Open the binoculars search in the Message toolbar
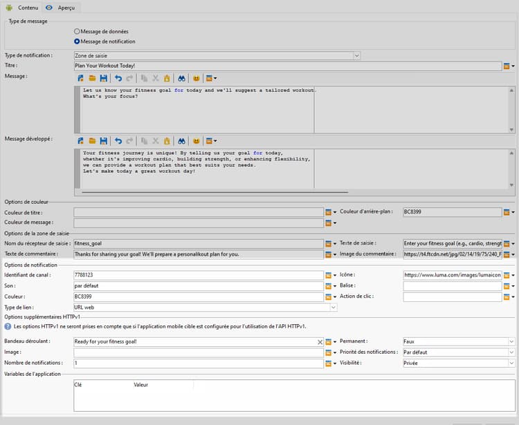This screenshot has height=425, width=519. [x=181, y=79]
